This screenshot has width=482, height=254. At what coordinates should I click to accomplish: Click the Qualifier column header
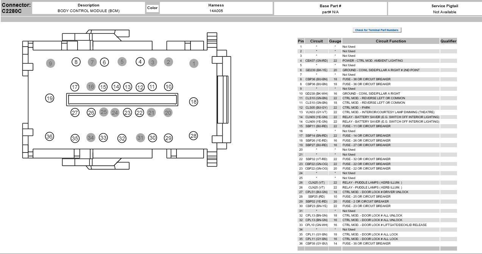click(x=448, y=41)
